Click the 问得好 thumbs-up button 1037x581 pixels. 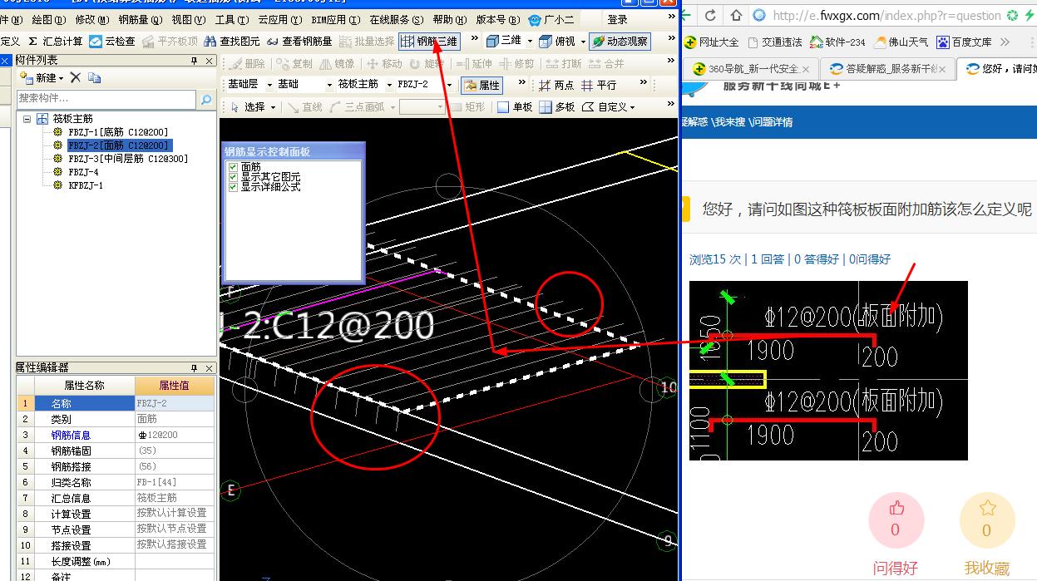(x=896, y=521)
